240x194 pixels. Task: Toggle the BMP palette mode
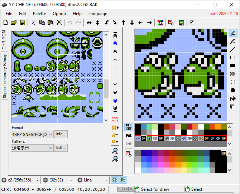point(129,144)
